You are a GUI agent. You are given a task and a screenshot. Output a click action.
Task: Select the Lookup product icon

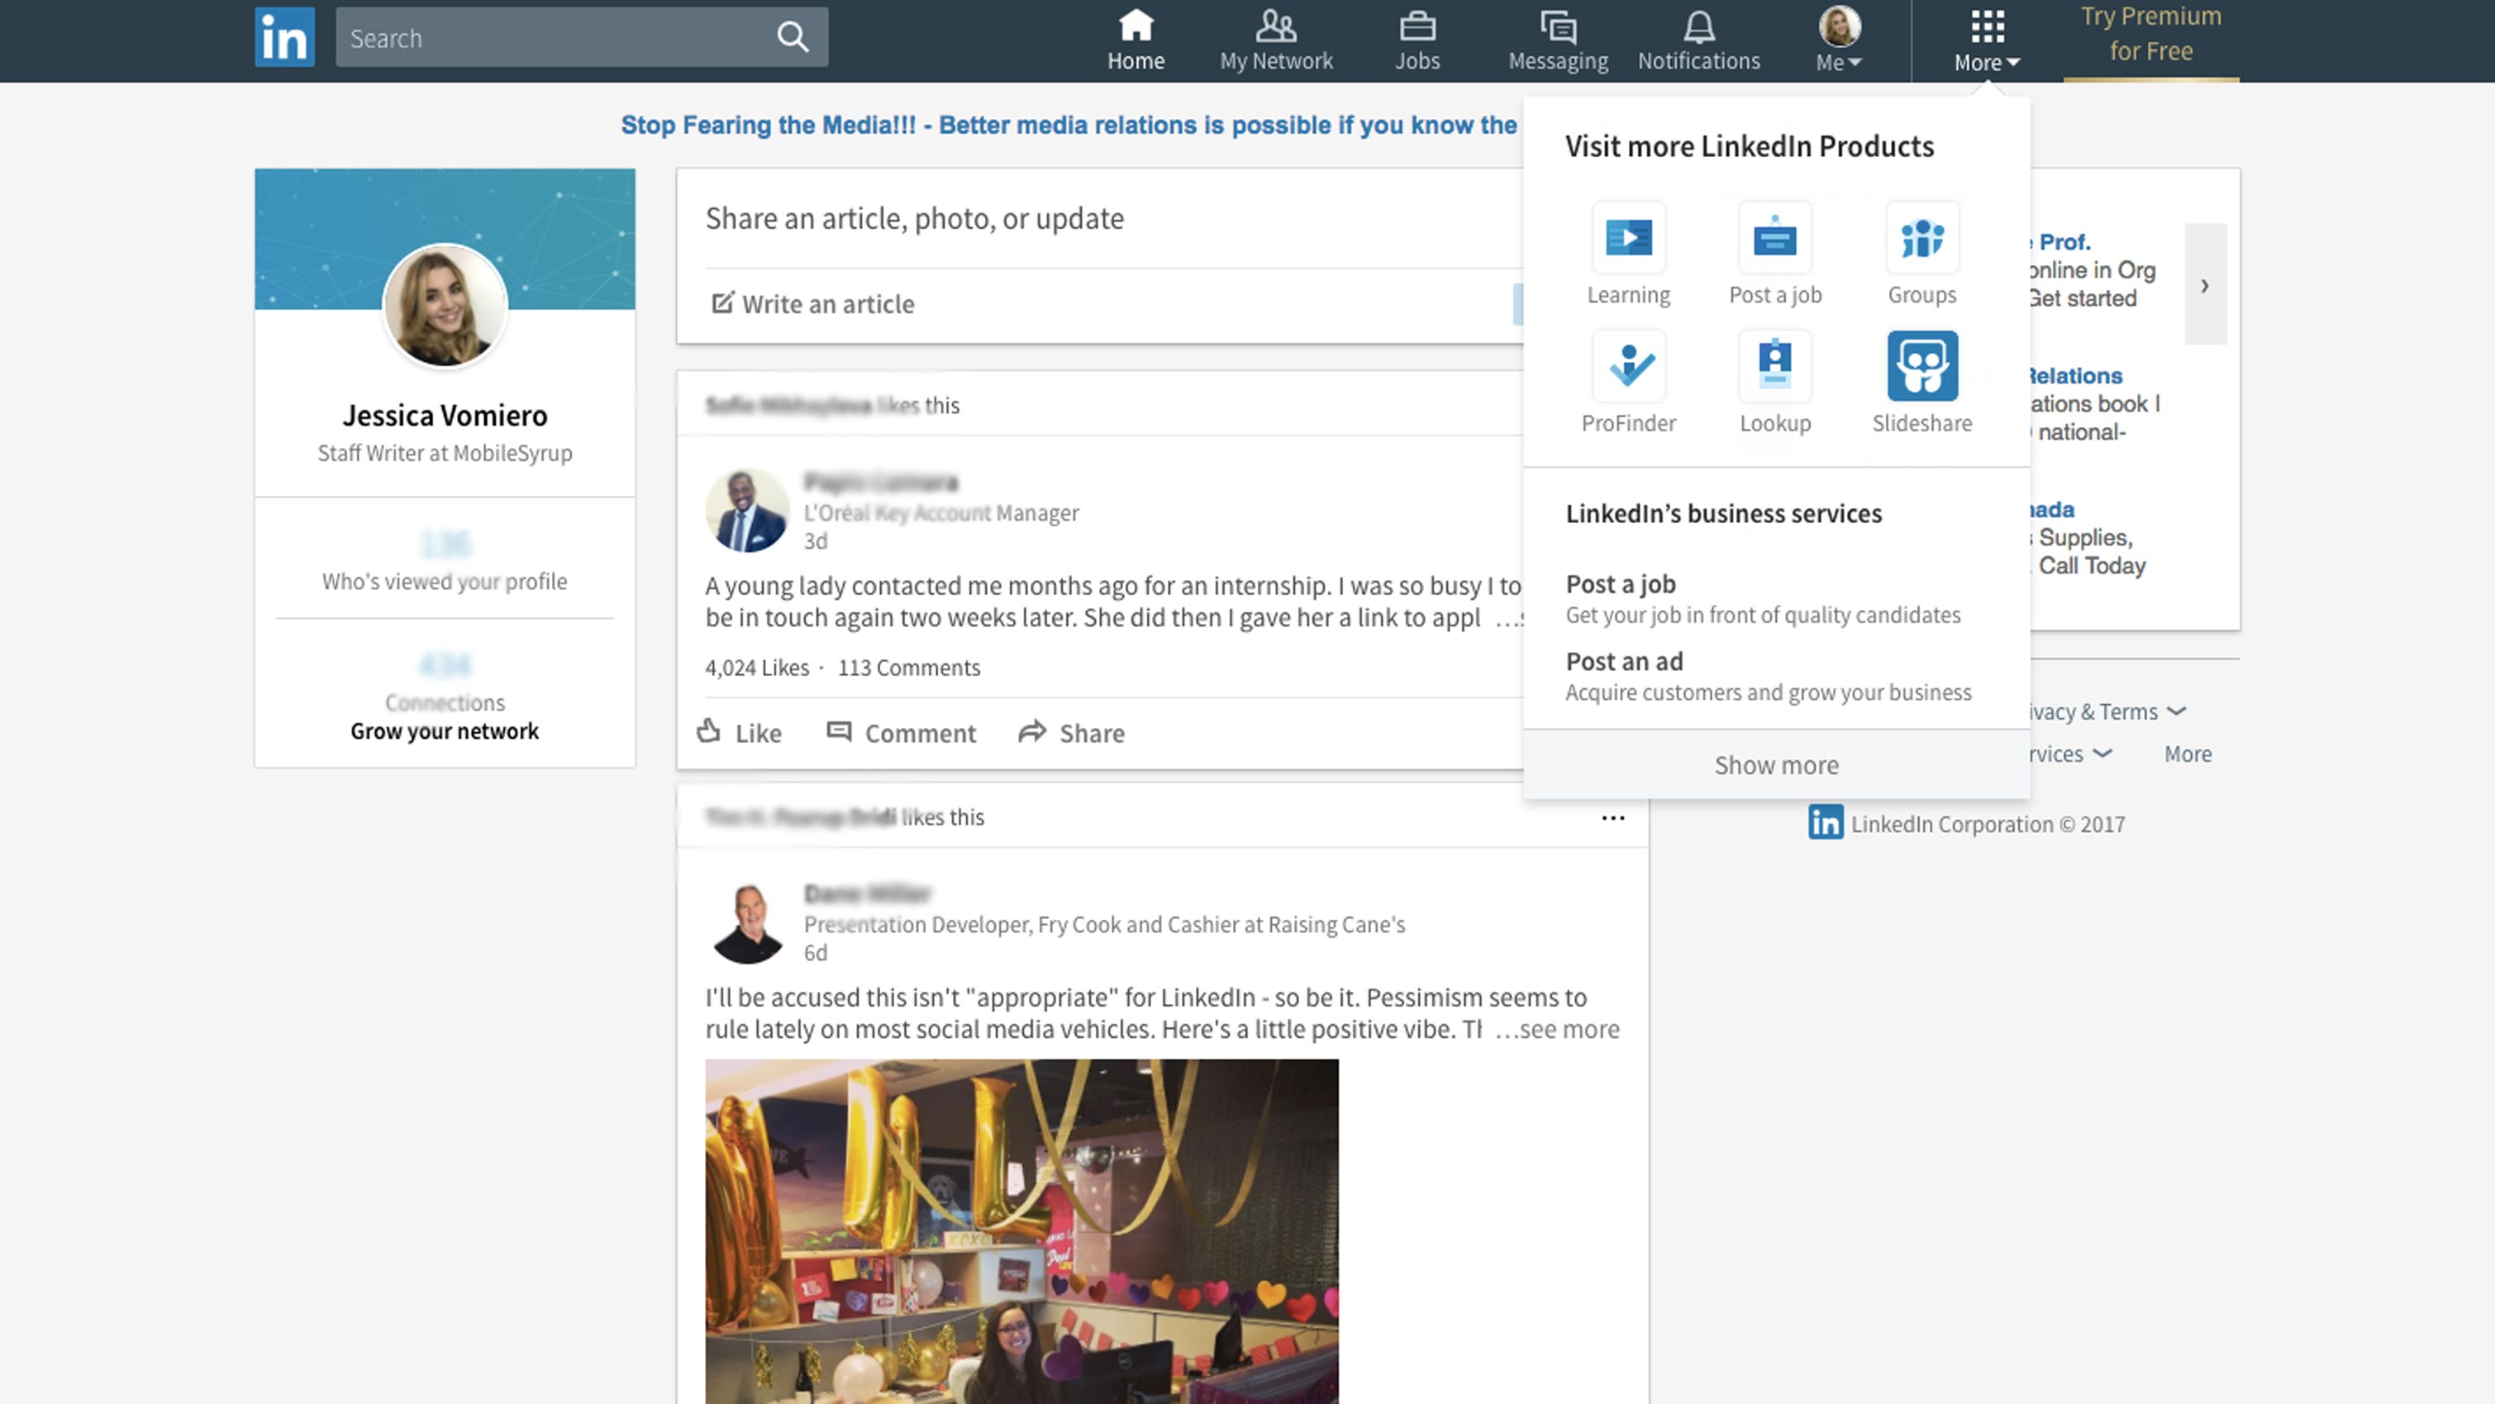pos(1774,366)
